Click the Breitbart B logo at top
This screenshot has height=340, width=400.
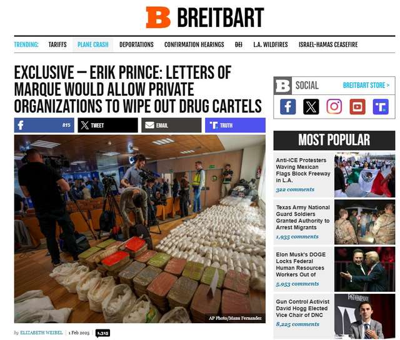(x=158, y=17)
